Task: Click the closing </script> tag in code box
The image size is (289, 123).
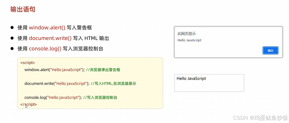Action: coord(29,104)
